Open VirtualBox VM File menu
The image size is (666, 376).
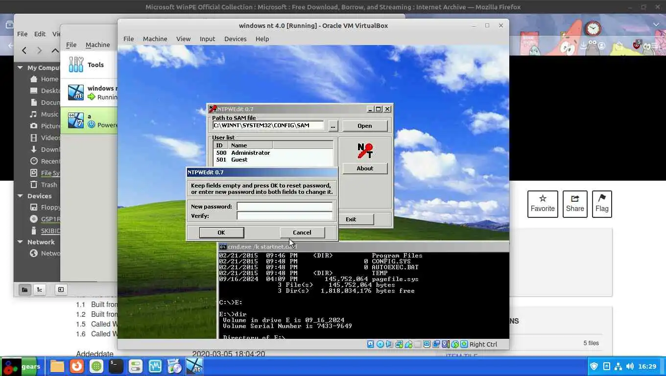click(129, 39)
